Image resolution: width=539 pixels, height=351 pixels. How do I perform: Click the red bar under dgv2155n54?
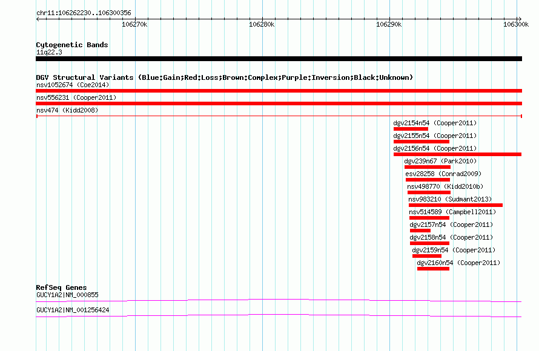point(422,142)
